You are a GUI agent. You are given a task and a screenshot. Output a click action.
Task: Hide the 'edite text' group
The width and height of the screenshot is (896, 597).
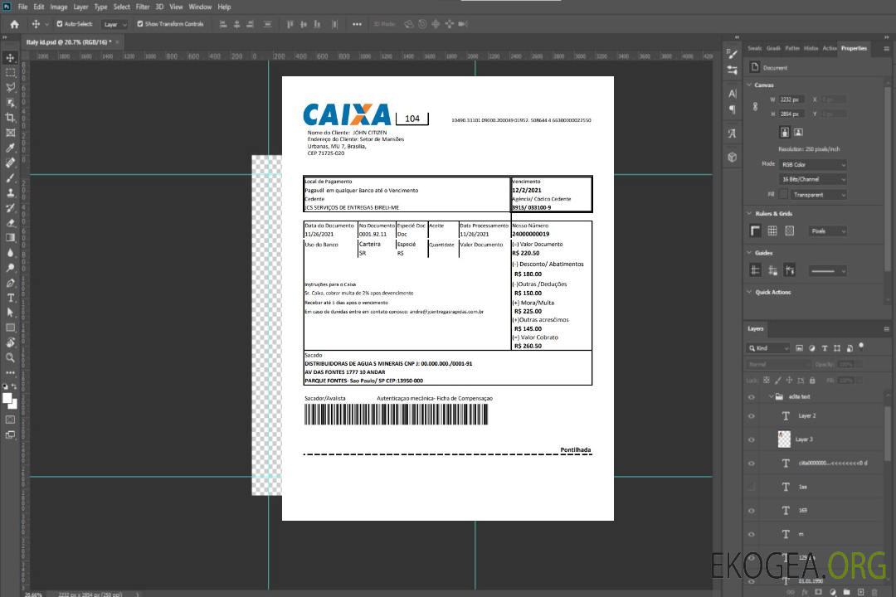752,397
